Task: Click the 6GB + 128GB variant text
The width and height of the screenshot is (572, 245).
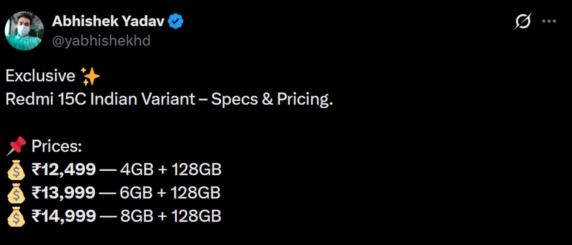Action: (170, 193)
